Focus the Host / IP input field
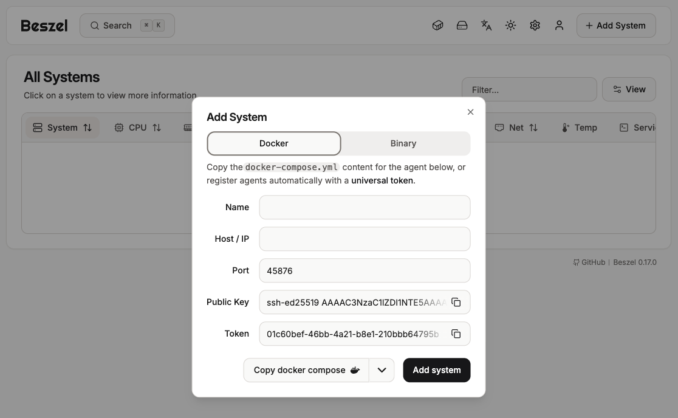The height and width of the screenshot is (418, 678). (365, 239)
